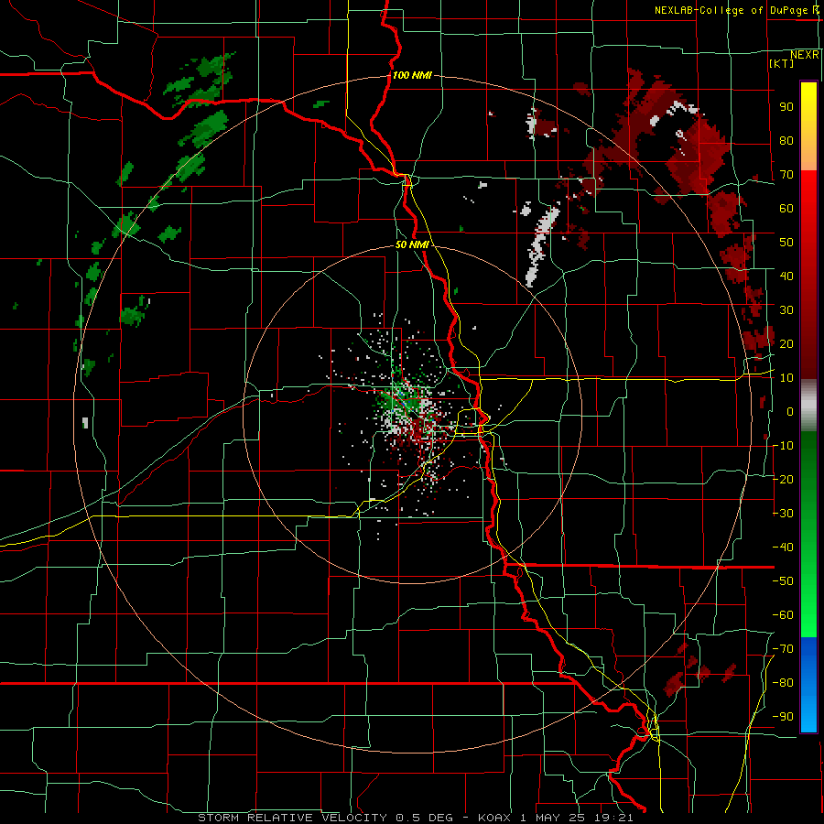
Task: Click the -90 value on the velocity scale
Action: [783, 716]
